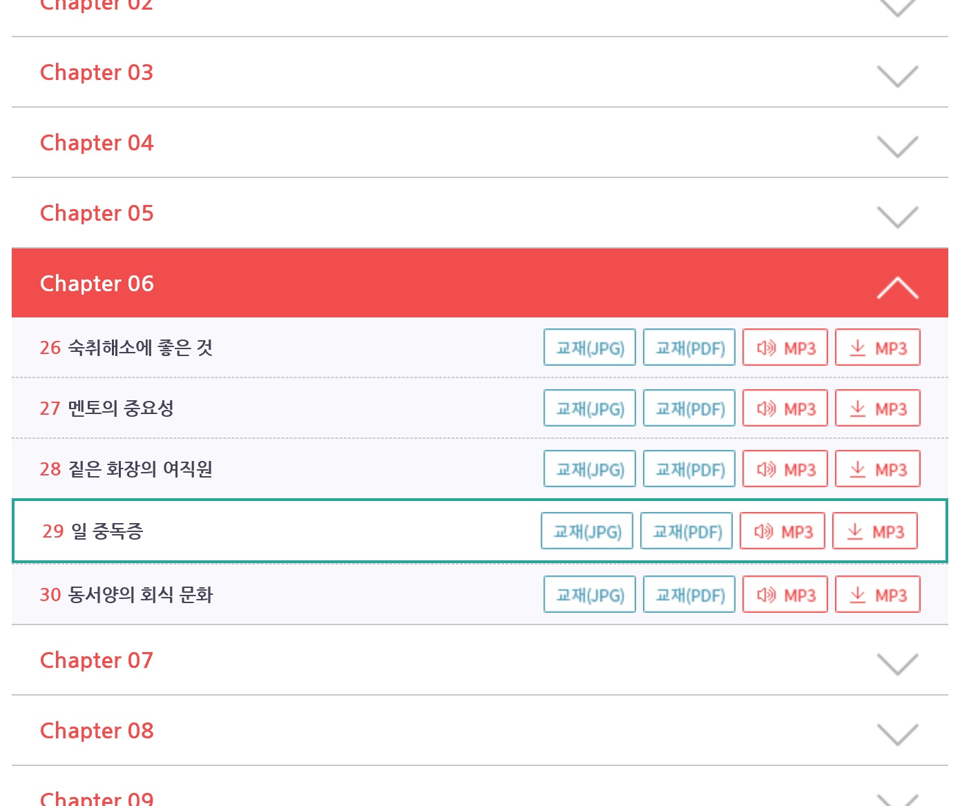Open Chapter 08 header

pos(97,731)
